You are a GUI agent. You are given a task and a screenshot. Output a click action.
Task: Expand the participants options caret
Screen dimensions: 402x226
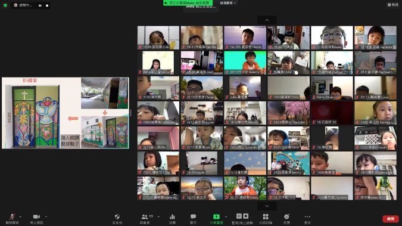pyautogui.click(x=158, y=216)
